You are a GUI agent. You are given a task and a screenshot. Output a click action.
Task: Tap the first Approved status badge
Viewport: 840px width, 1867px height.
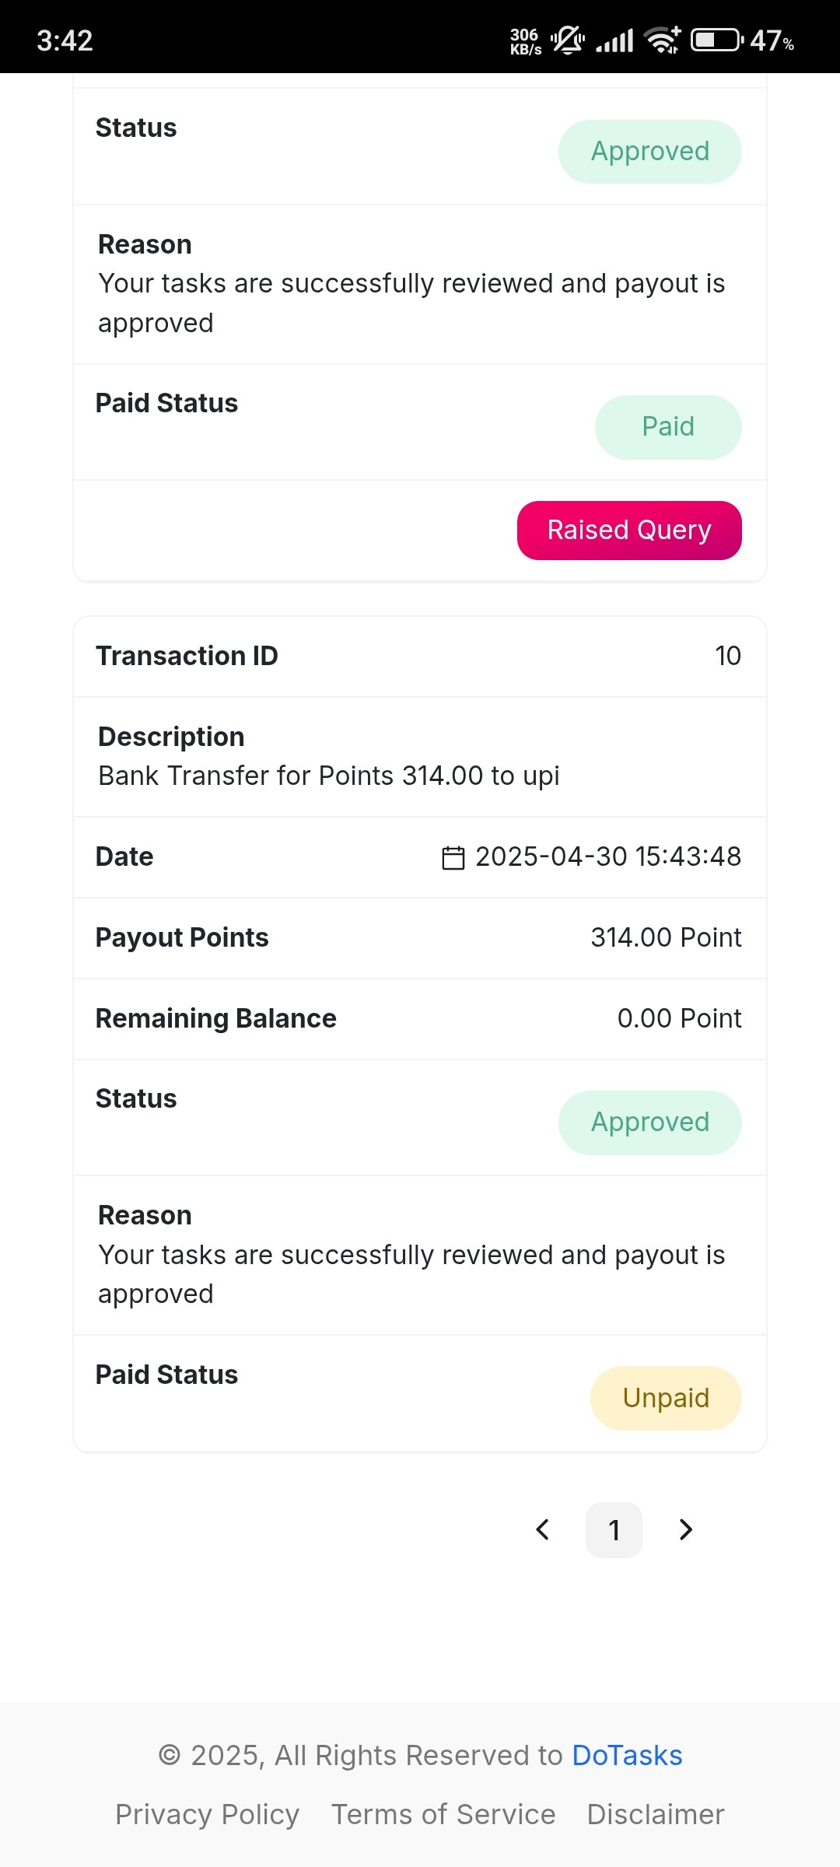[650, 152]
